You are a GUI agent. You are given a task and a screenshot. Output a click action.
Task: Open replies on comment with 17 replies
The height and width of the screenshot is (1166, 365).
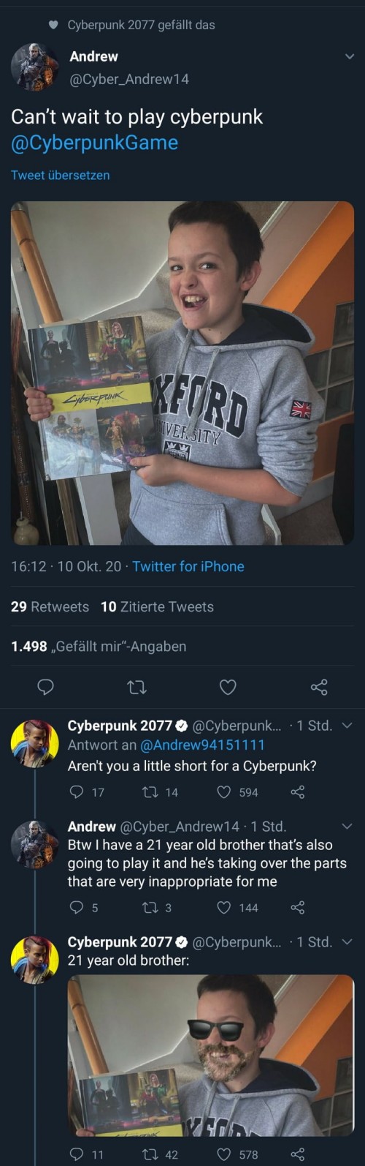[x=76, y=792]
